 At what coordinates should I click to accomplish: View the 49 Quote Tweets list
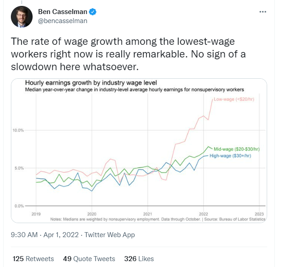click(89, 259)
